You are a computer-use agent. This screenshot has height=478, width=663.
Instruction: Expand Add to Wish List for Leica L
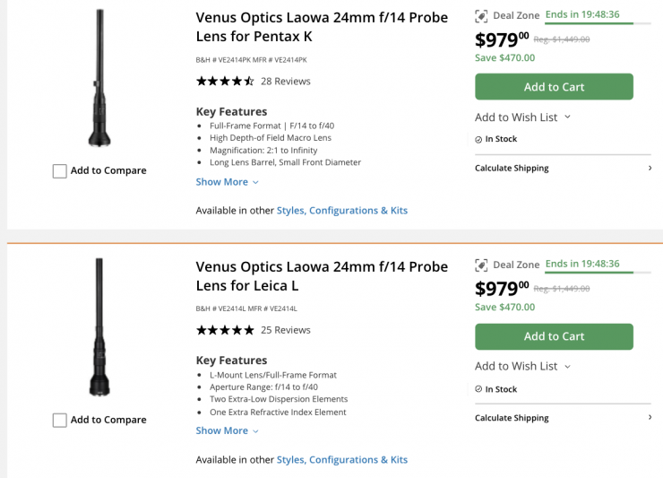point(567,366)
